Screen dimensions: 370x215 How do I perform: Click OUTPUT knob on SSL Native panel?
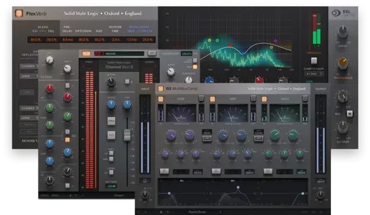[343, 127]
